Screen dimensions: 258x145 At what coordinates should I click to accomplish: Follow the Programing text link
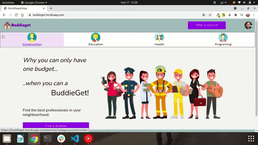223,44
